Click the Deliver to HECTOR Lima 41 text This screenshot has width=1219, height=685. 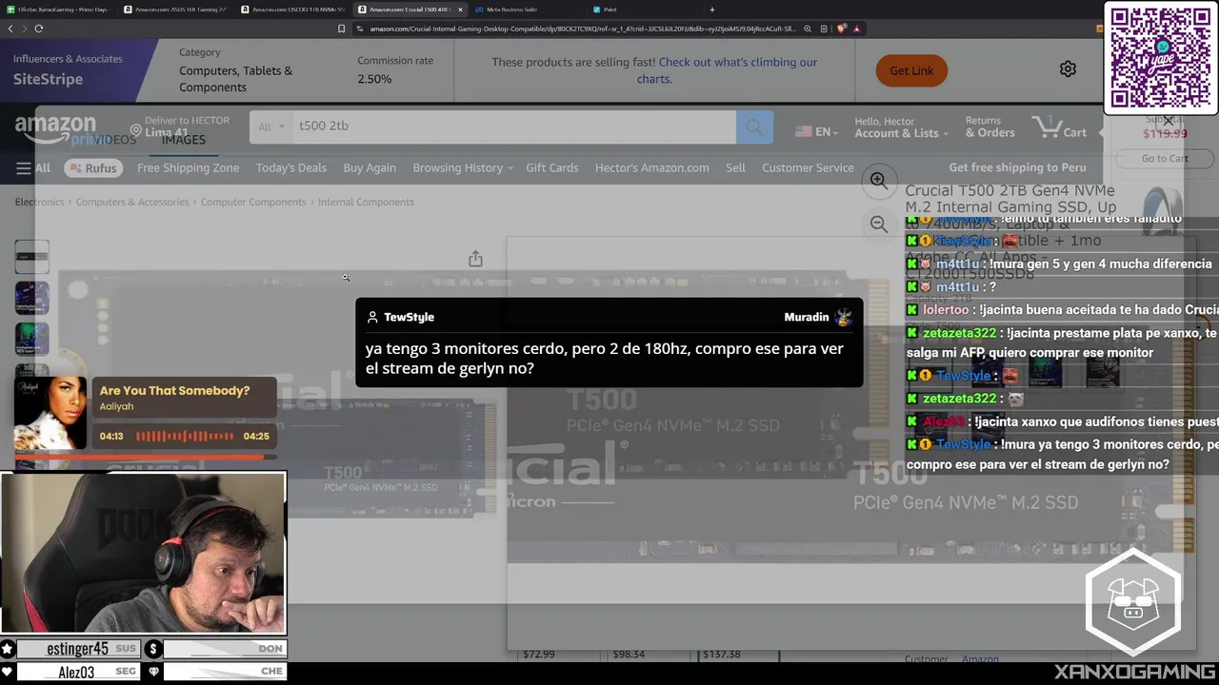point(187,127)
